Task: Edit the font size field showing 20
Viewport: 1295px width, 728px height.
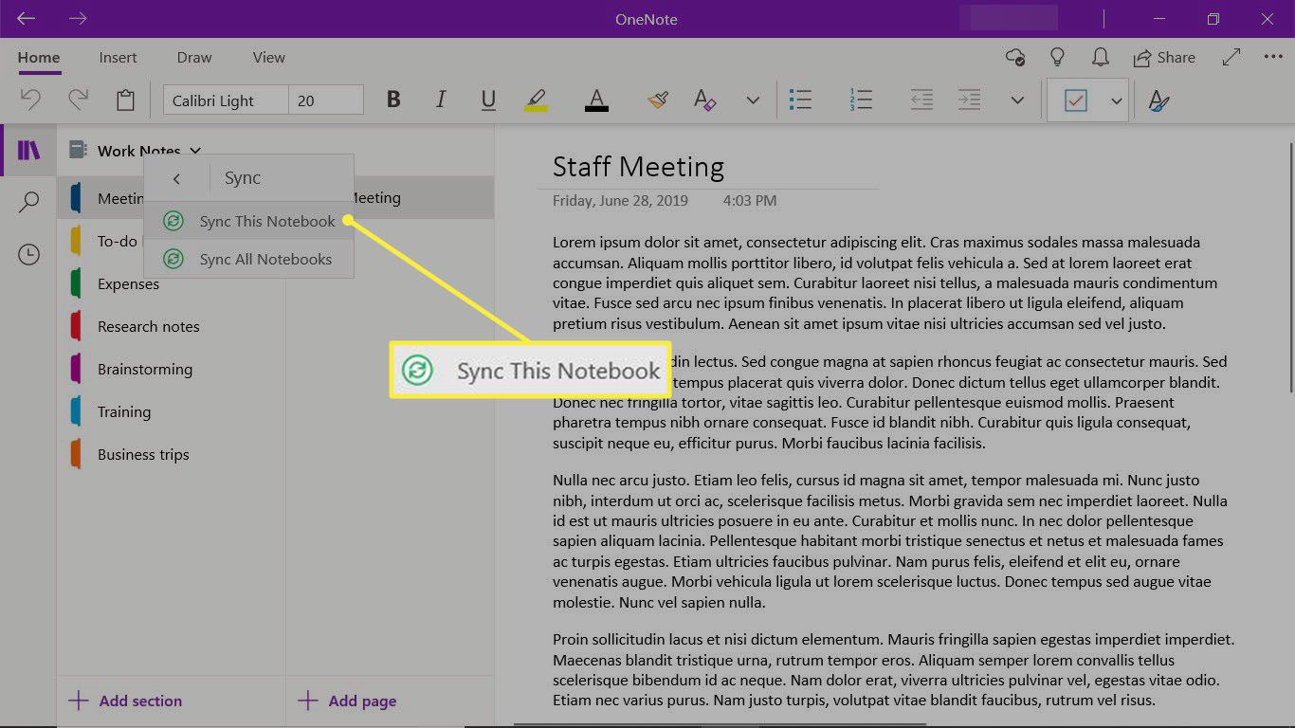Action: point(326,100)
